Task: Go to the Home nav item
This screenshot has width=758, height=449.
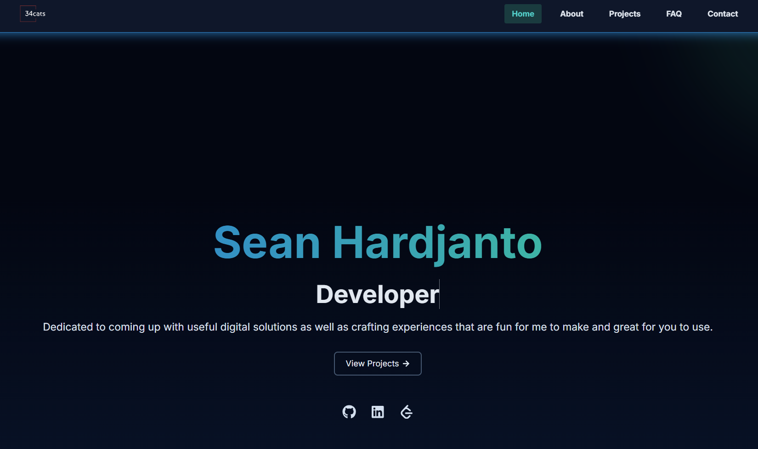Action: pyautogui.click(x=523, y=14)
